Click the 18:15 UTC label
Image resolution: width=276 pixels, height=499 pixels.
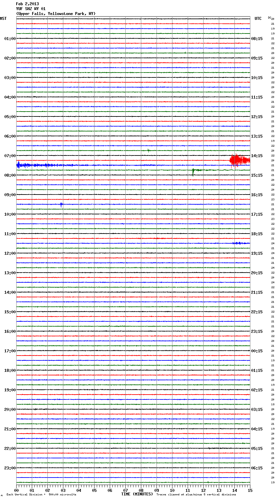tap(257, 234)
